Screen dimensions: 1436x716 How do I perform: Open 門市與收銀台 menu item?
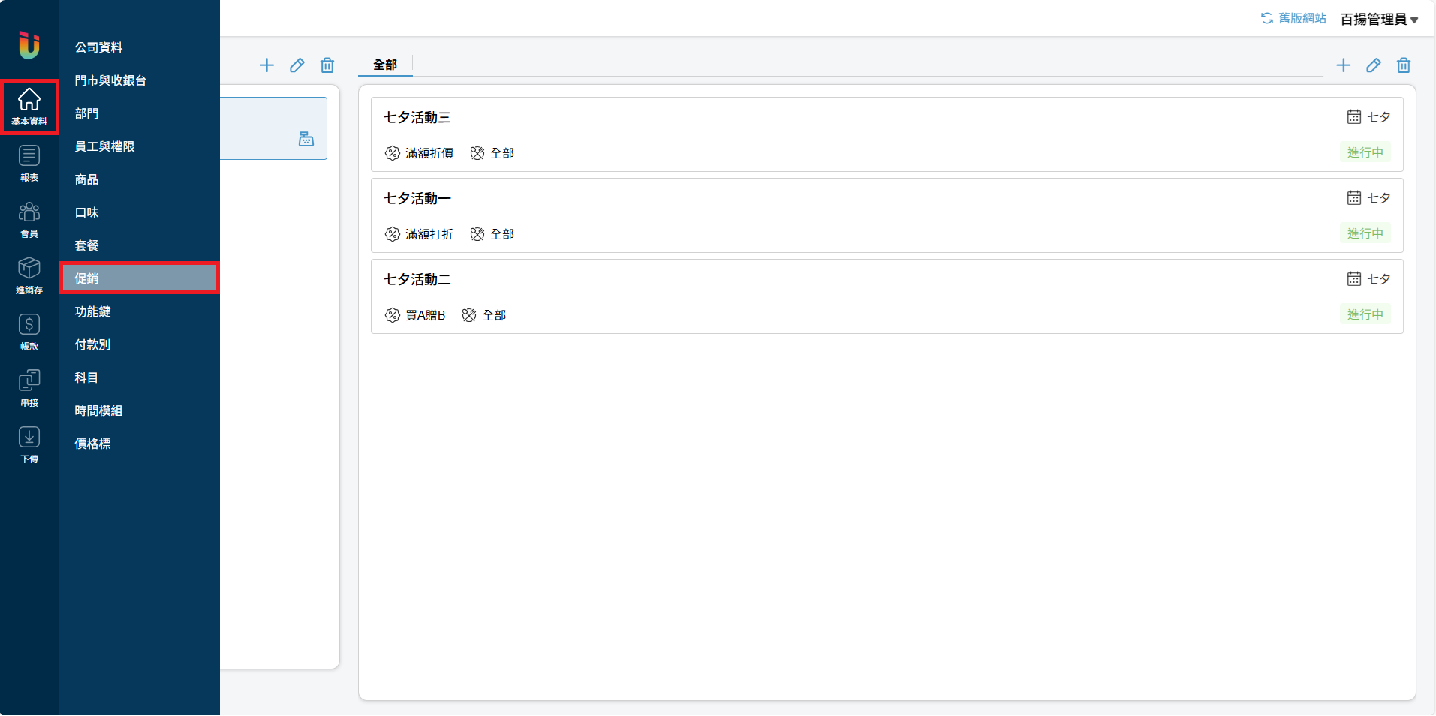point(110,80)
